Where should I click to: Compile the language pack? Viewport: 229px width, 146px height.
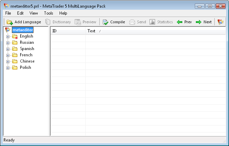coord(114,22)
